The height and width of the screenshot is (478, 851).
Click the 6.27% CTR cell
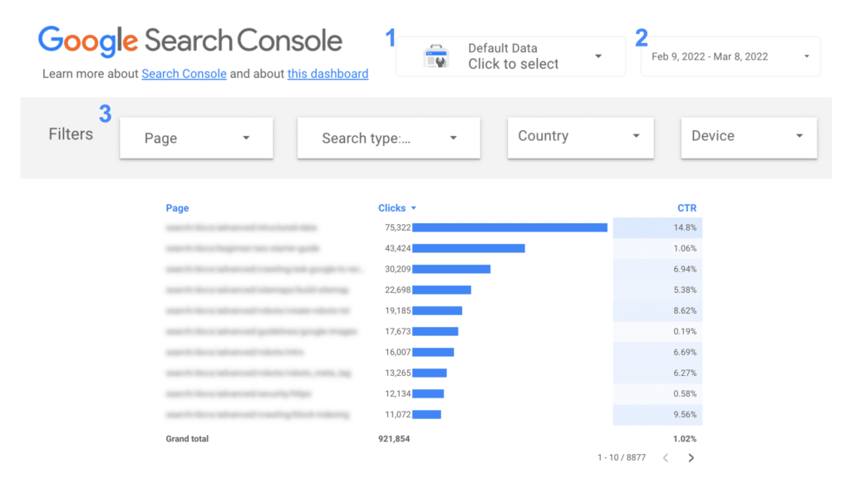pos(658,373)
